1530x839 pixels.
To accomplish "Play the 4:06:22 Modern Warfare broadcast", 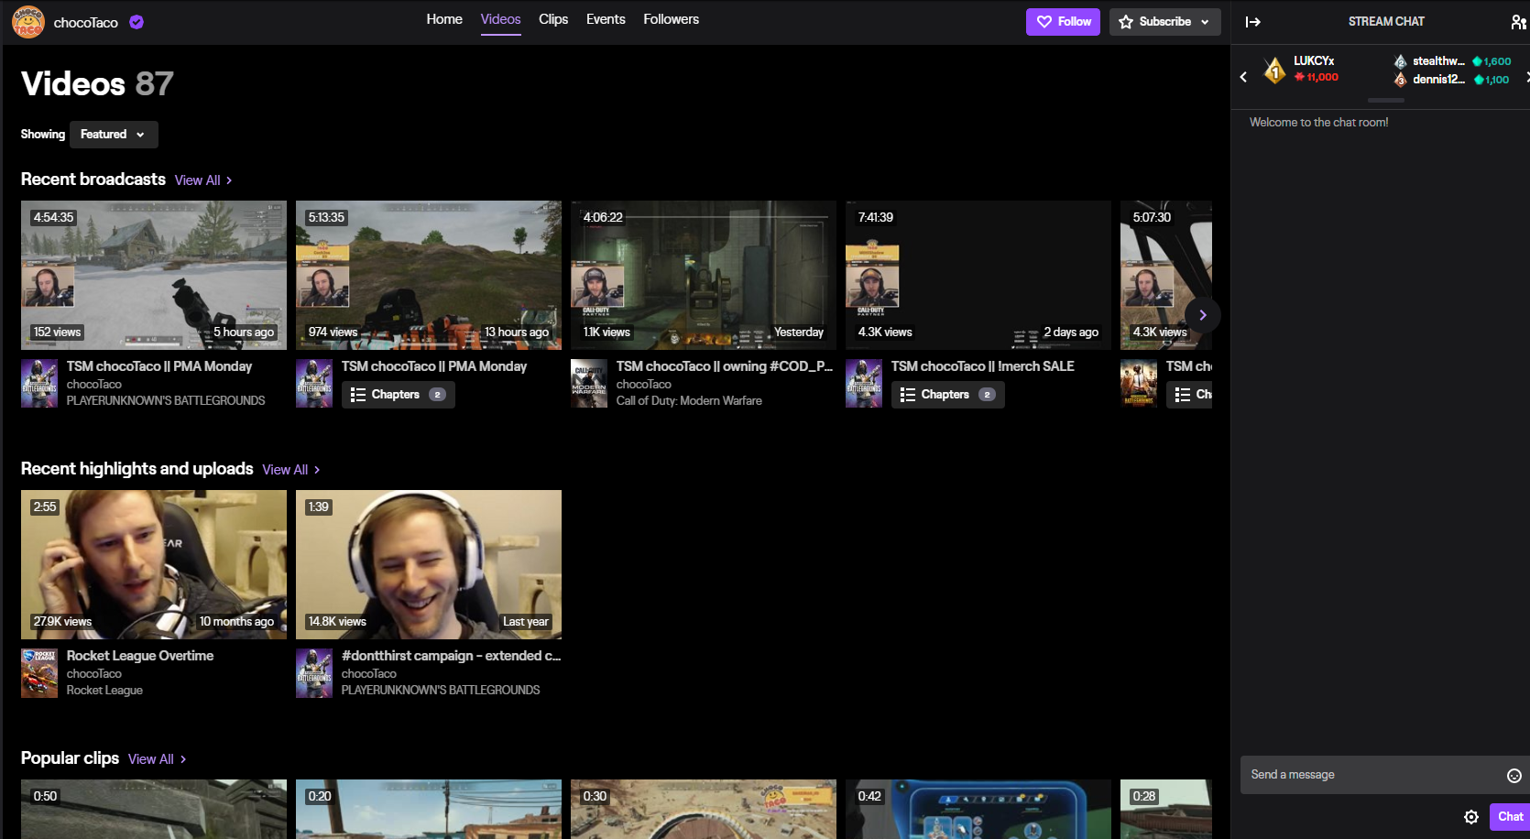I will [x=704, y=275].
